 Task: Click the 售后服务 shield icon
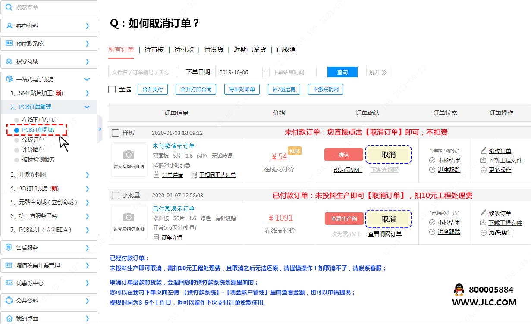click(9, 248)
